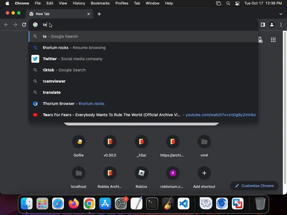Screen dimensions: 287x215
Task: Reload the current page
Action: pyautogui.click(x=24, y=25)
